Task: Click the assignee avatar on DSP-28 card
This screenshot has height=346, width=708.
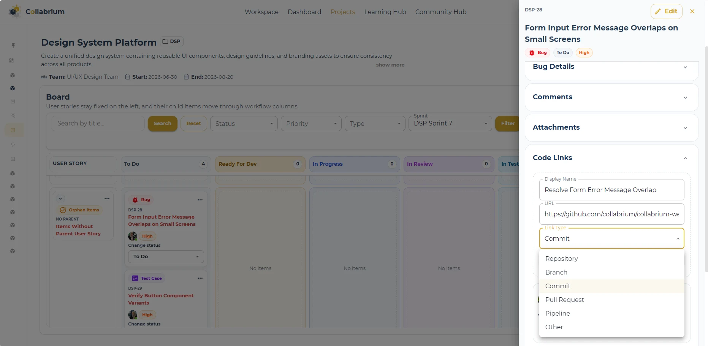Action: click(133, 236)
